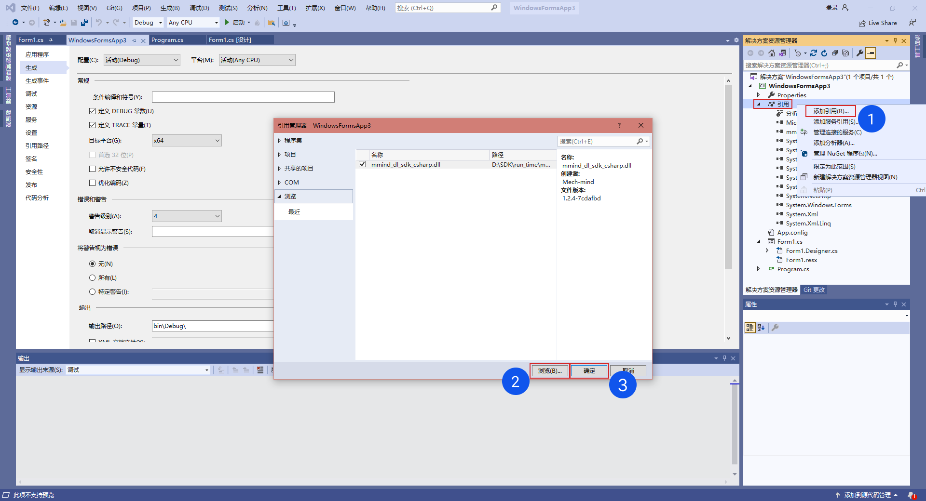Open the Any CPU toolbar dropdown
This screenshot has width=926, height=501.
(193, 23)
